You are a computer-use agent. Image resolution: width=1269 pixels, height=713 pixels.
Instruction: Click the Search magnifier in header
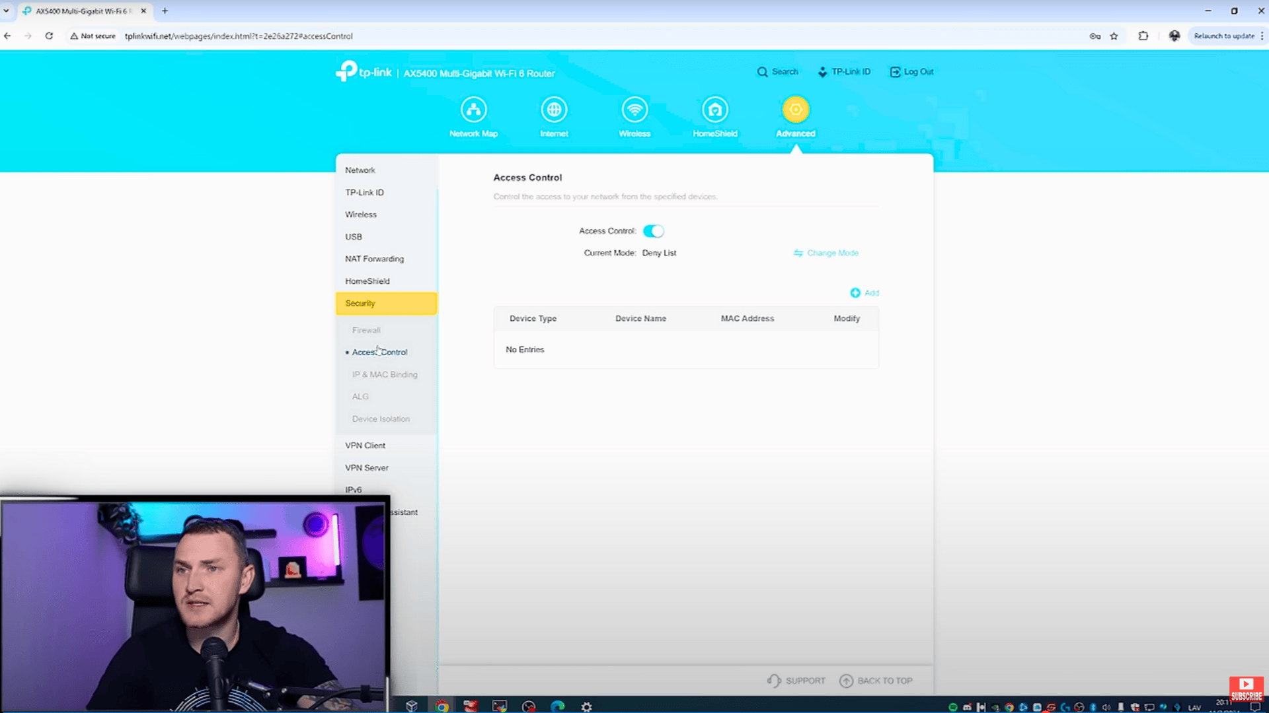[x=763, y=72]
